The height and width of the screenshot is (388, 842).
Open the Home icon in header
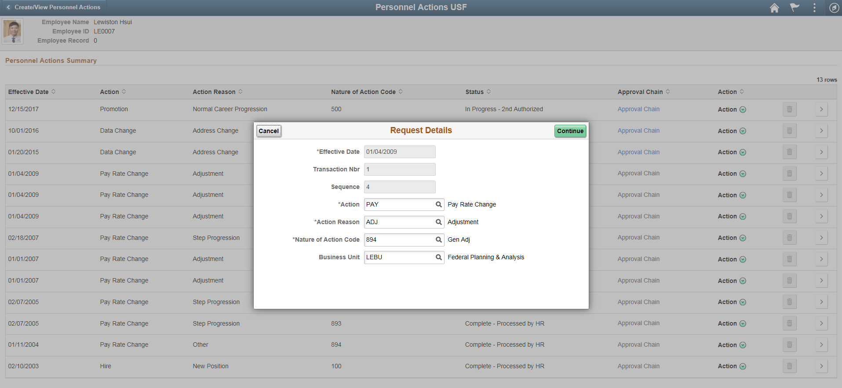(774, 7)
